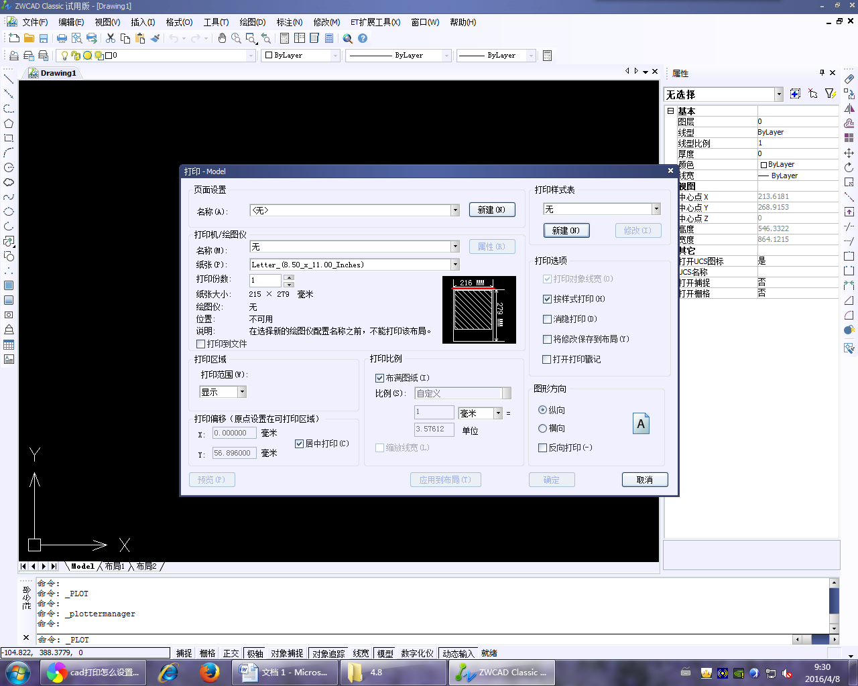The height and width of the screenshot is (686, 858).
Task: Select the Polygon drawing tool
Action: [x=9, y=123]
